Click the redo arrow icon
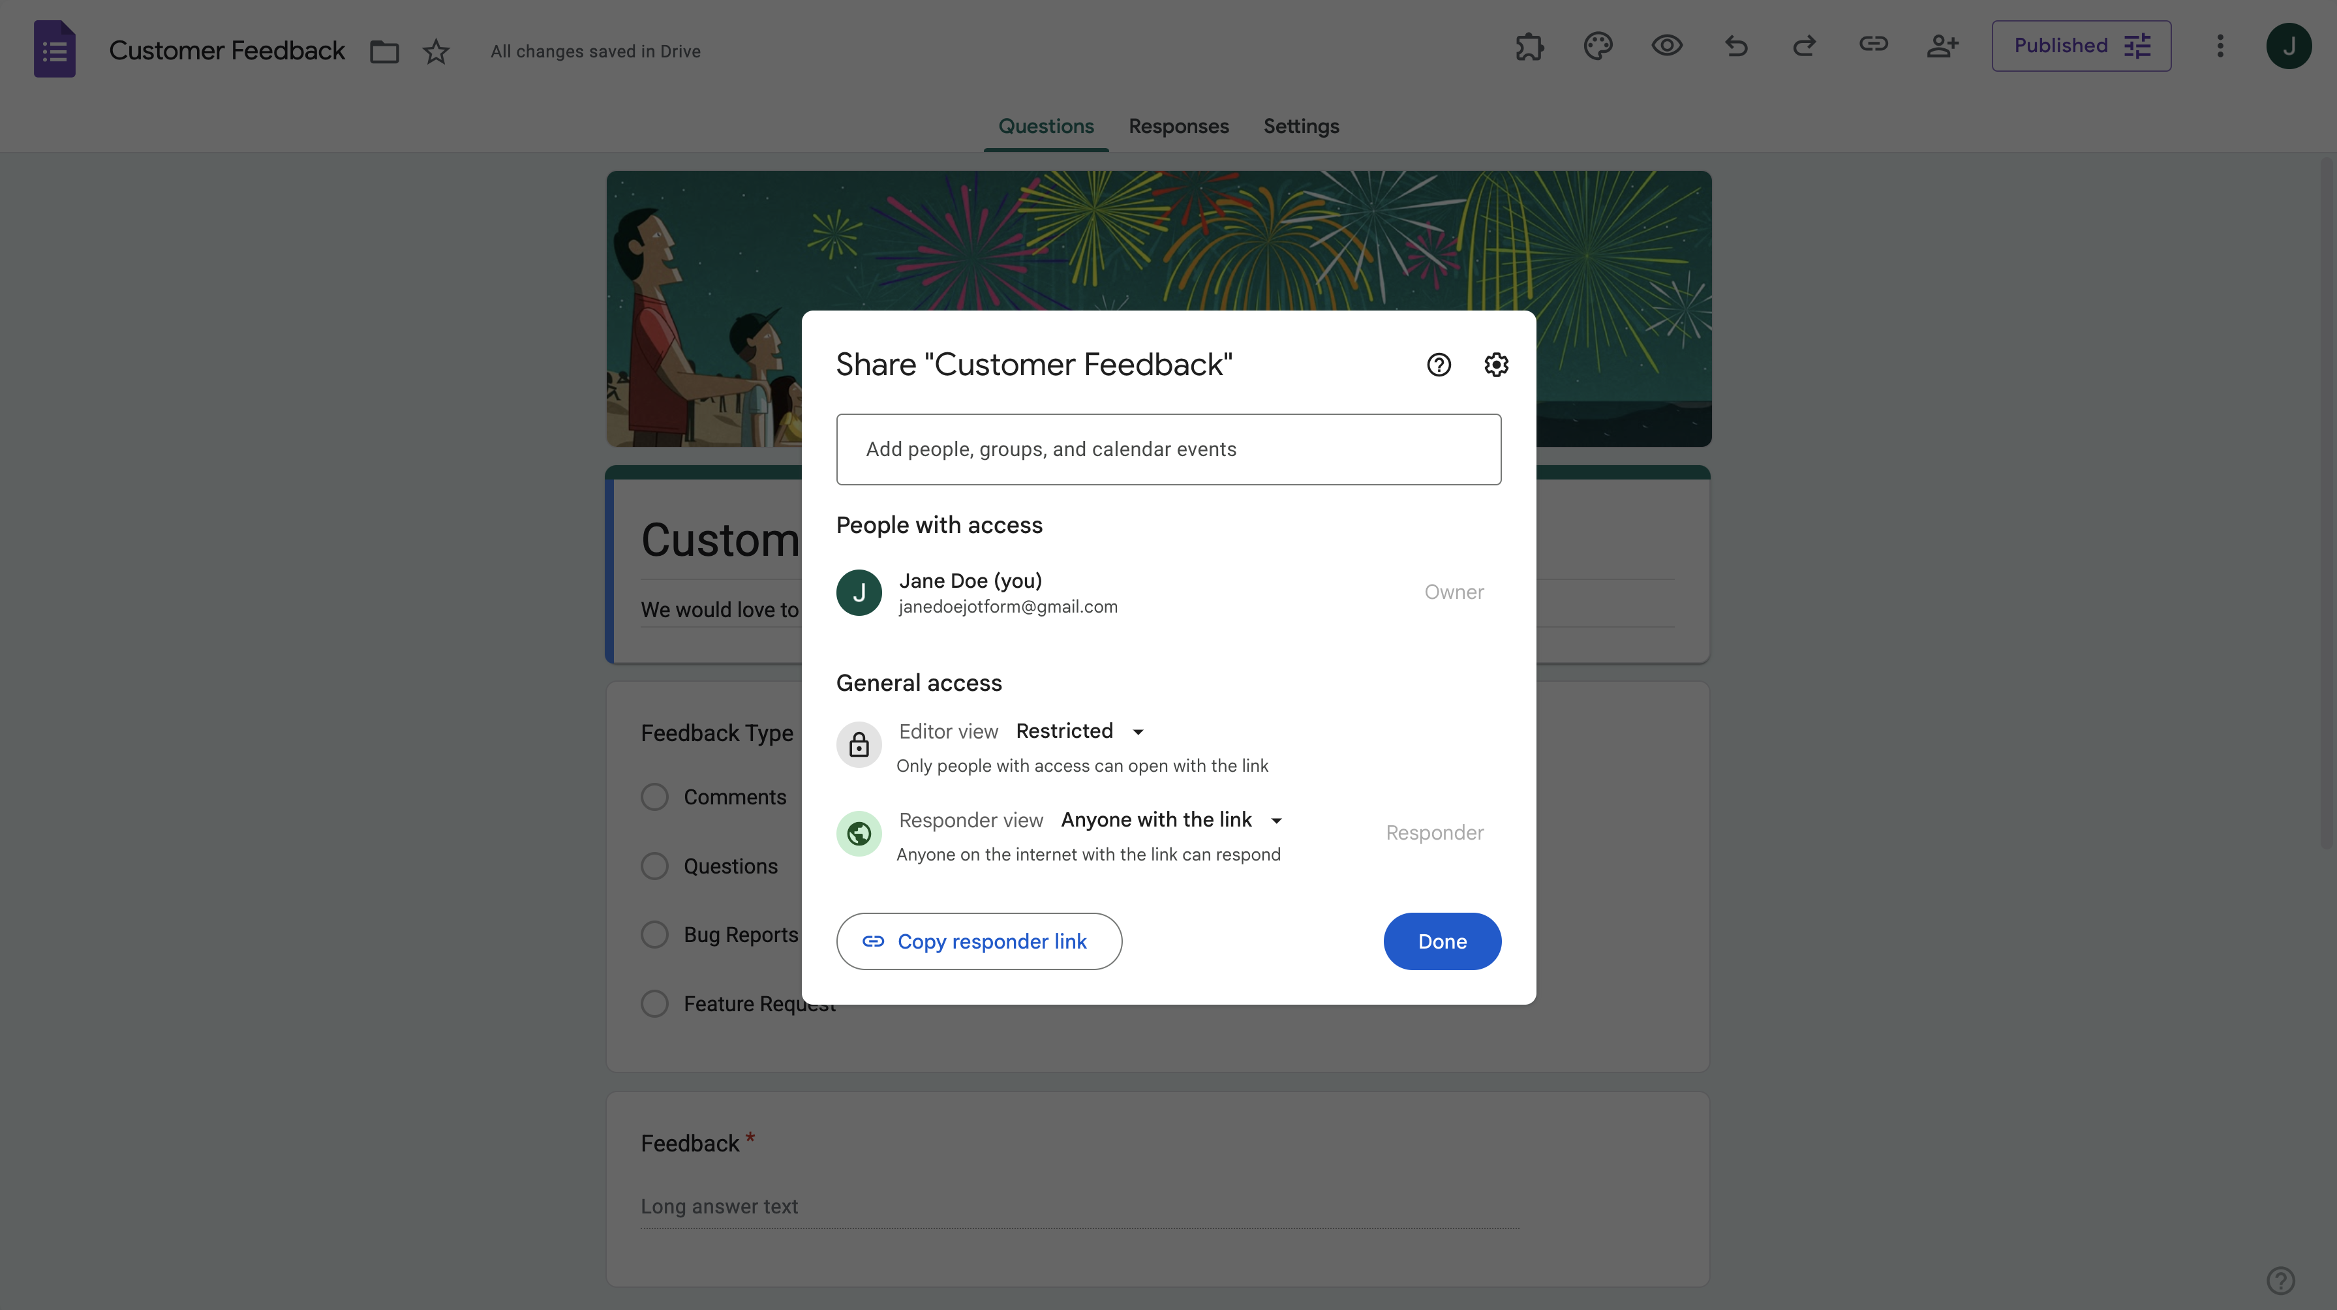 (x=1805, y=46)
